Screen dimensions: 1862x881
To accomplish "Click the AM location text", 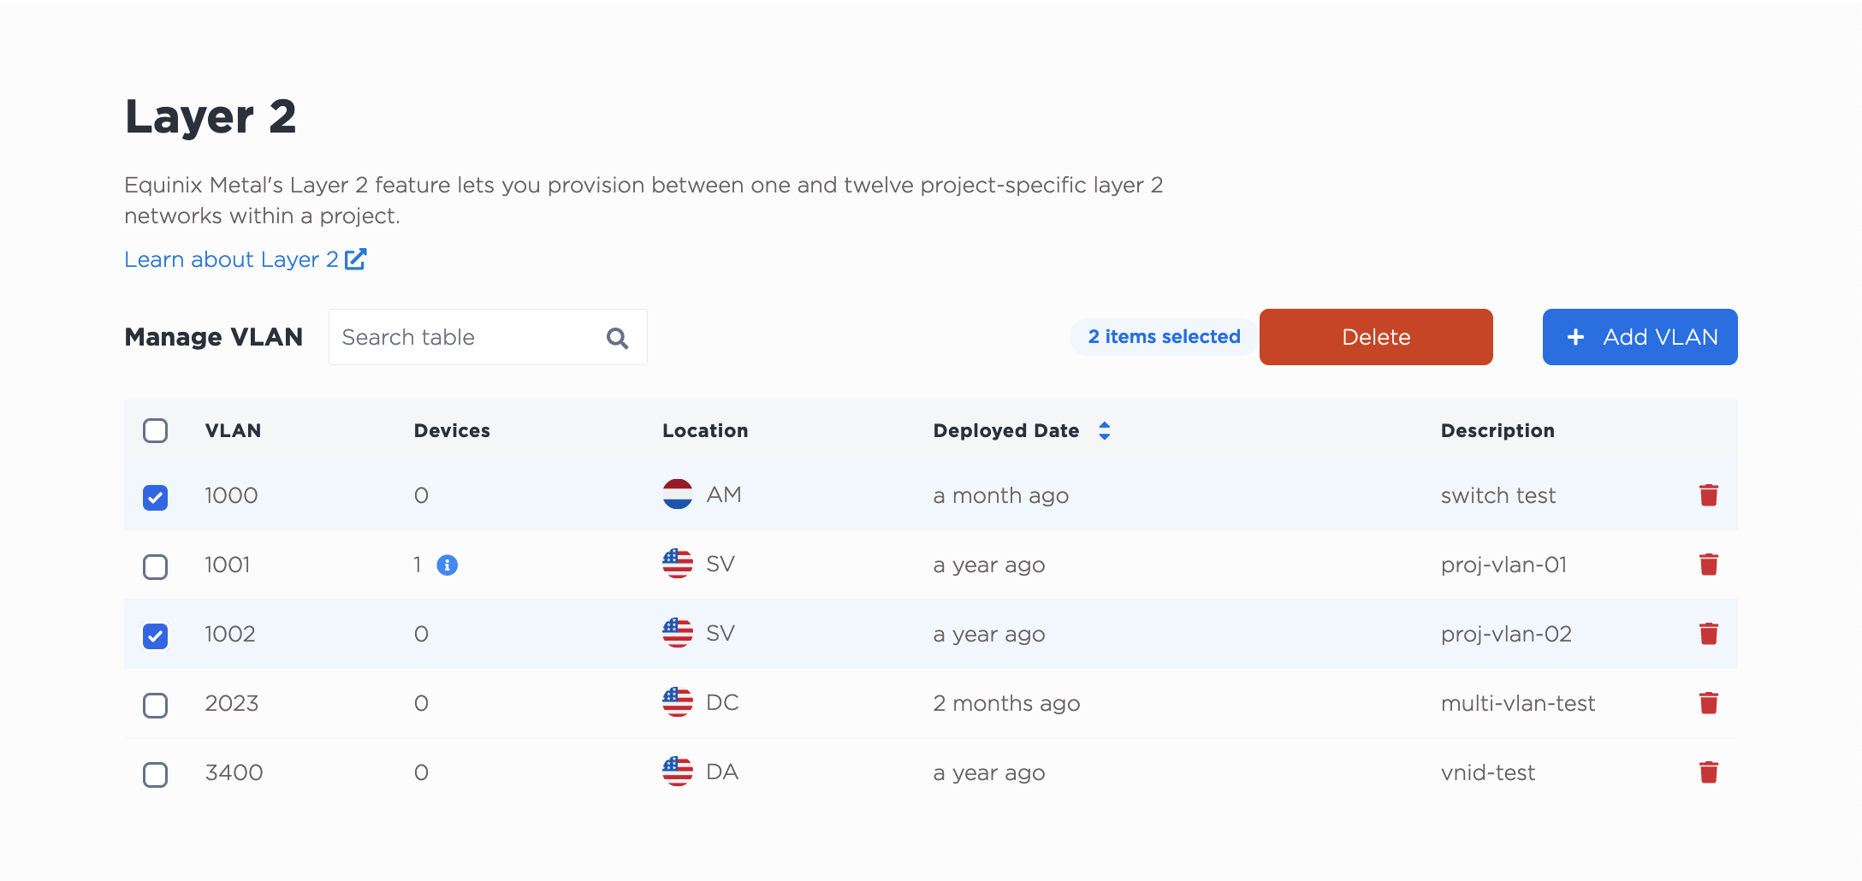I will [724, 494].
